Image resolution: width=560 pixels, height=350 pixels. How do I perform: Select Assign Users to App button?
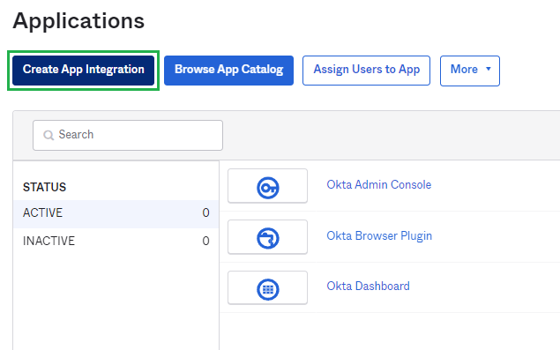click(x=366, y=71)
